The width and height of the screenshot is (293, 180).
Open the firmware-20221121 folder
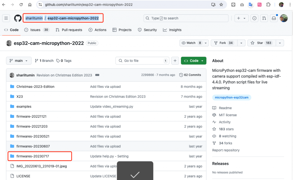(31, 116)
